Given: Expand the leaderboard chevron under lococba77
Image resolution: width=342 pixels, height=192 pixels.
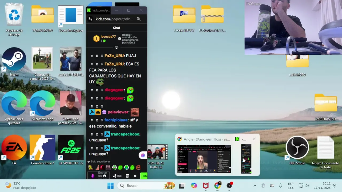Looking at the screenshot, I should click(116, 47).
